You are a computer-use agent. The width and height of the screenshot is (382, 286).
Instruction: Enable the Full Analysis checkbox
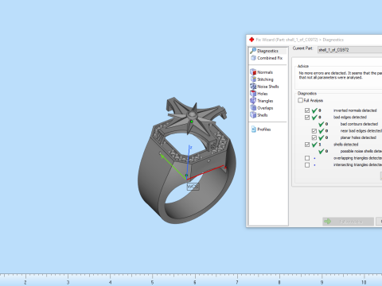point(300,100)
